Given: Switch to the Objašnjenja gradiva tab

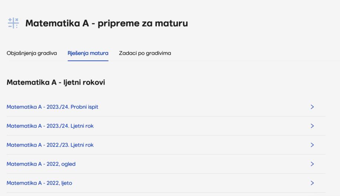Looking at the screenshot, I should 32,53.
